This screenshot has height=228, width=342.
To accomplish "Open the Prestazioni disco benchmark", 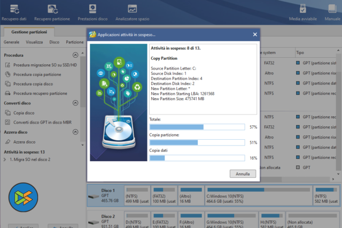I will [x=94, y=12].
